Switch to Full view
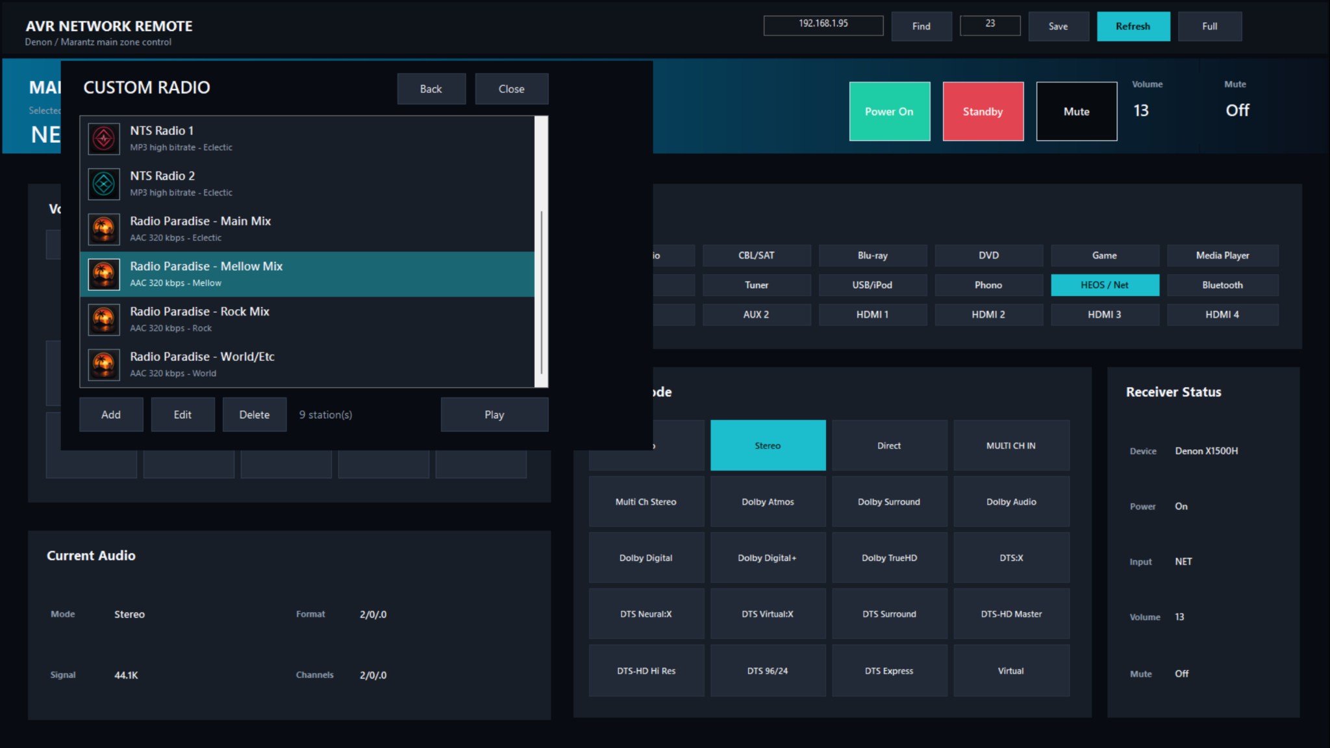The width and height of the screenshot is (1330, 748). pos(1210,26)
